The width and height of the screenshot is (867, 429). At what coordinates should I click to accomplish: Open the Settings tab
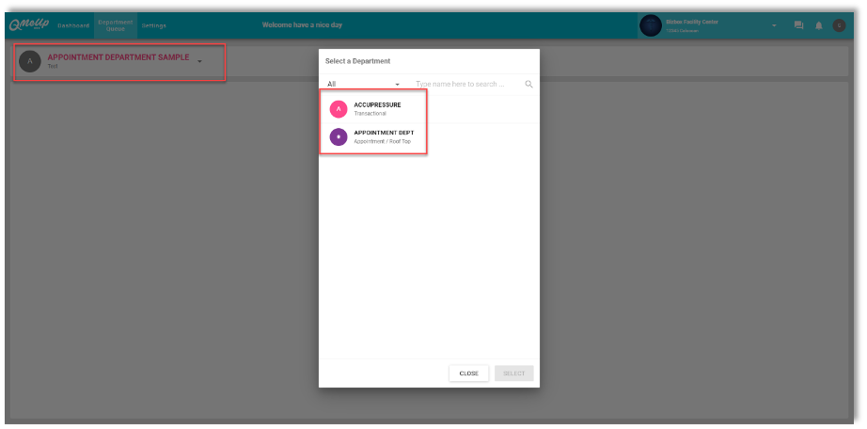pyautogui.click(x=154, y=25)
